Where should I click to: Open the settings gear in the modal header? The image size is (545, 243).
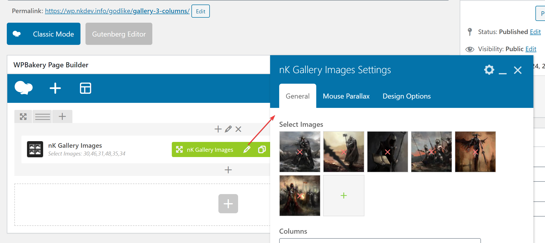click(x=489, y=70)
